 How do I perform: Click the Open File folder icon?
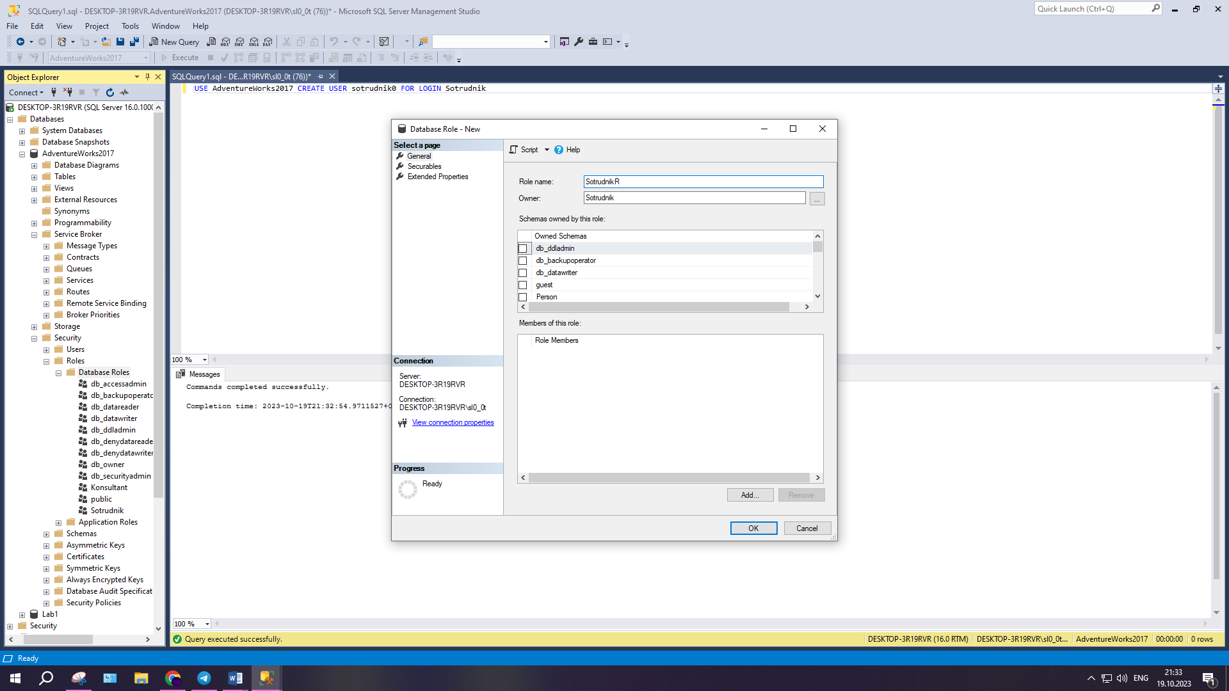[x=106, y=42]
